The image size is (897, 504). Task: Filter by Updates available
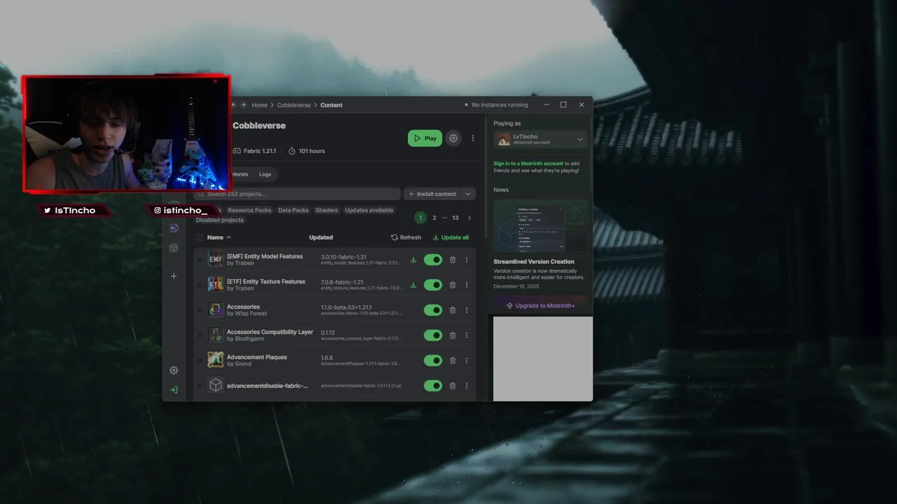(369, 210)
